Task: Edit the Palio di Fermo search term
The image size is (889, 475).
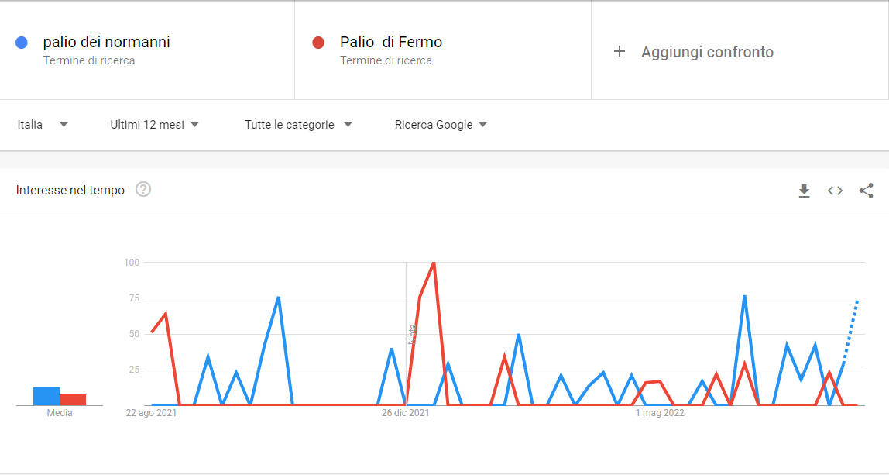Action: point(390,42)
